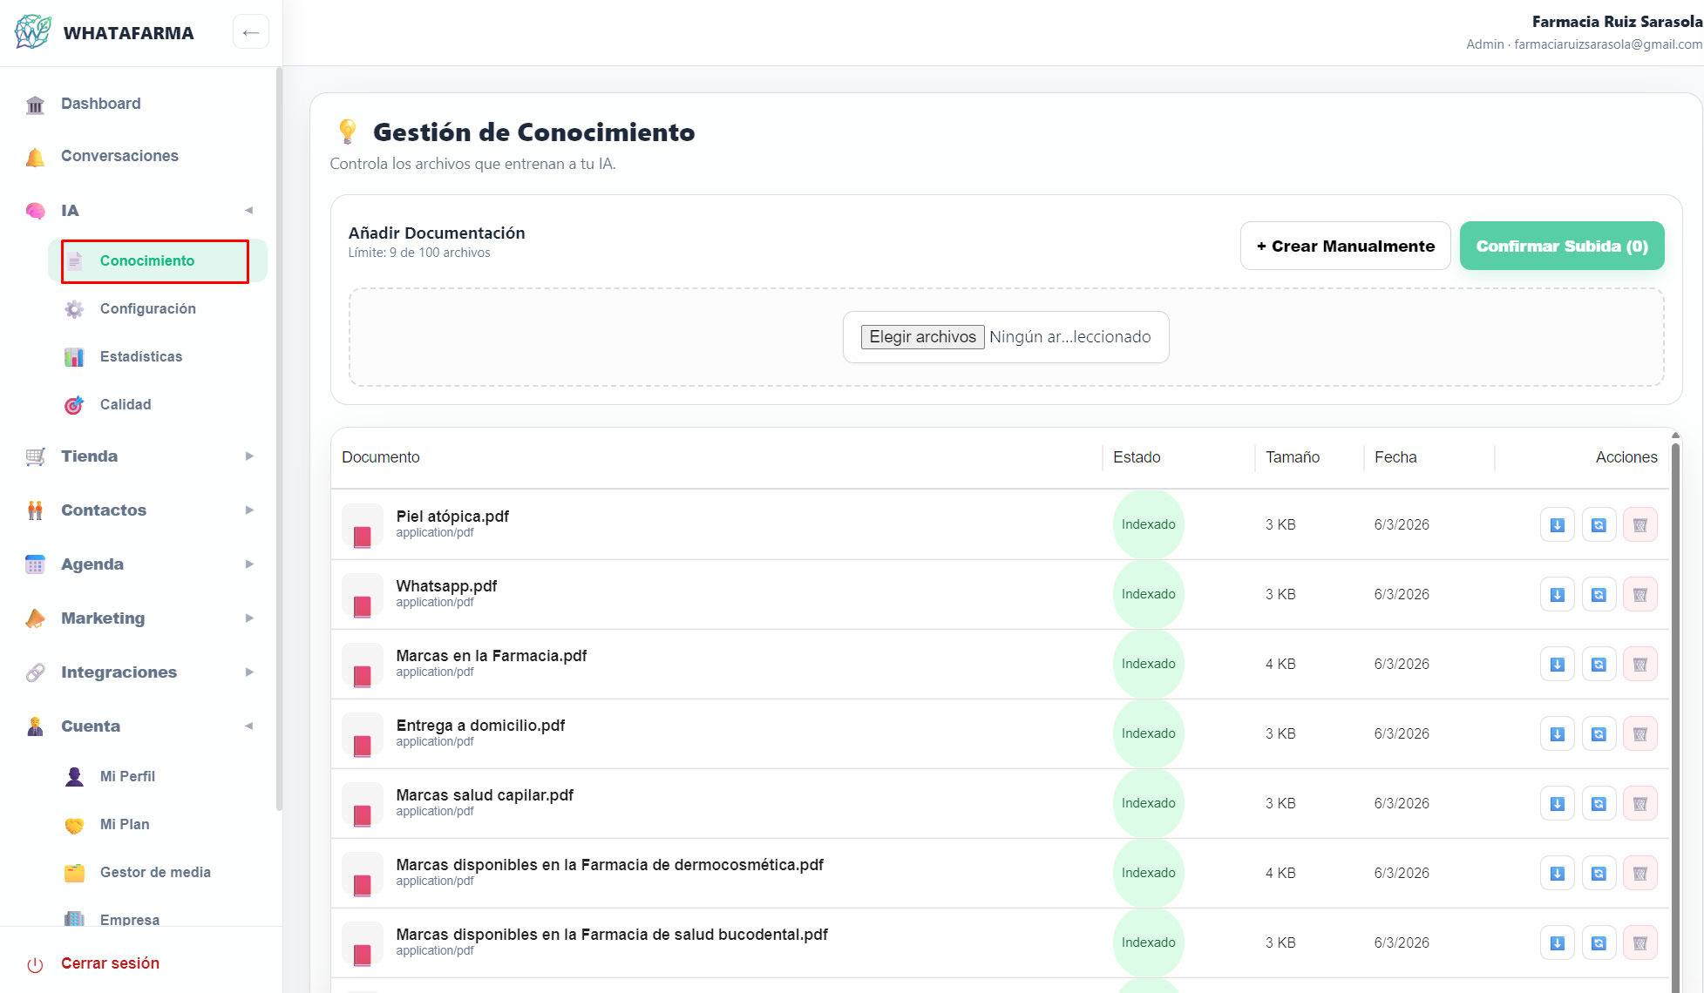Image resolution: width=1704 pixels, height=993 pixels.
Task: Click the Tienda shopping cart icon
Action: (x=35, y=456)
